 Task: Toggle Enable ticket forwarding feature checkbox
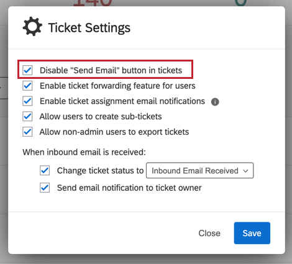pyautogui.click(x=27, y=86)
